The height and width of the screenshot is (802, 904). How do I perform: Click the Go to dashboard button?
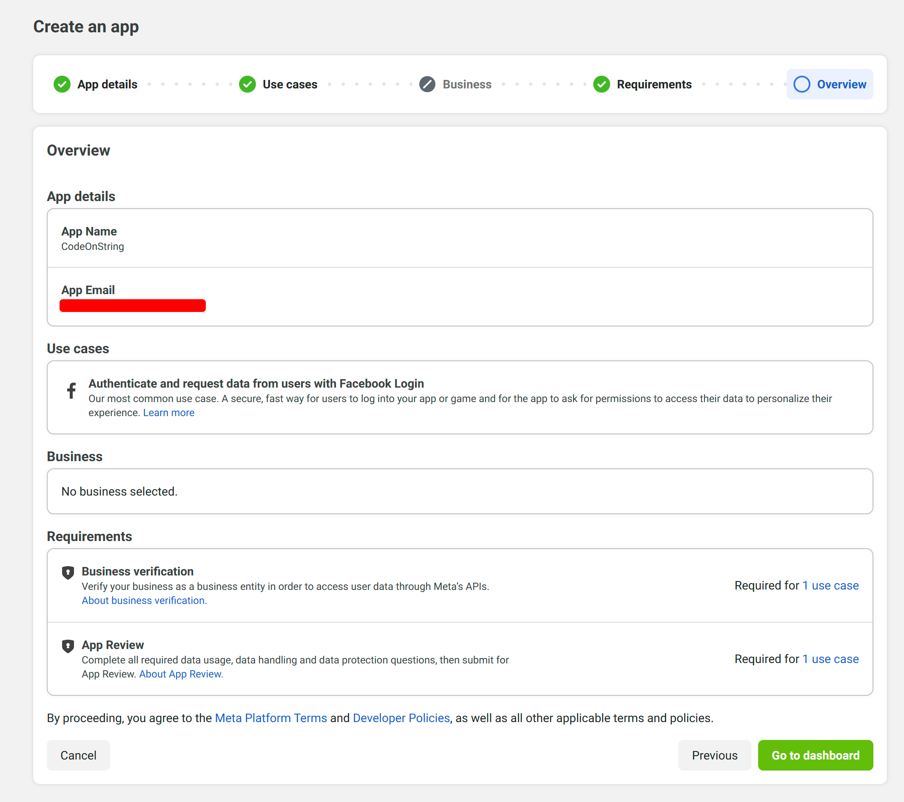coord(815,755)
